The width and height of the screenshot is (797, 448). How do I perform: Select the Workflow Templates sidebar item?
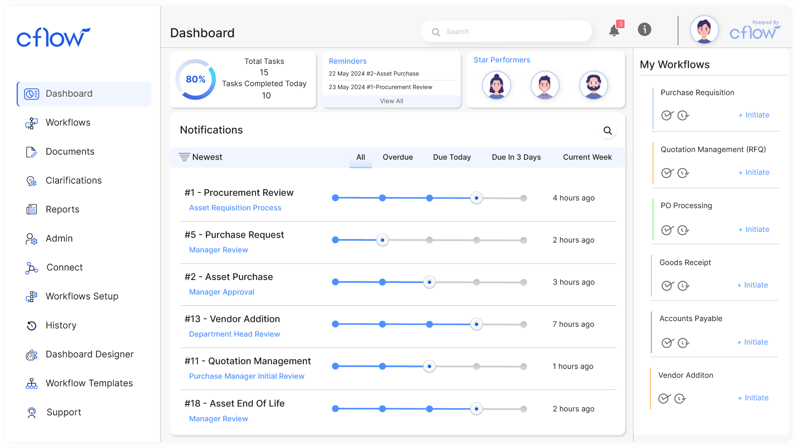[x=89, y=383]
